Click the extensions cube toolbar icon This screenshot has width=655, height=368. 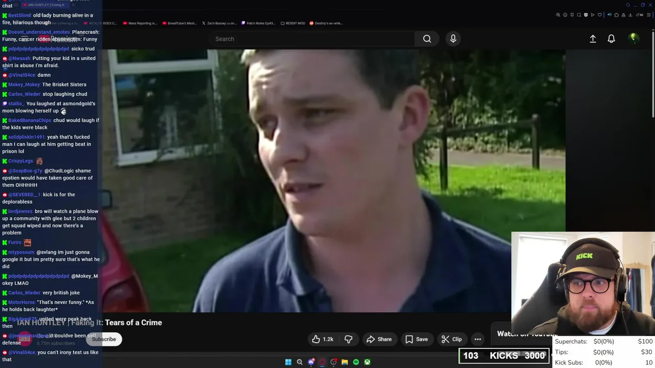click(617, 15)
